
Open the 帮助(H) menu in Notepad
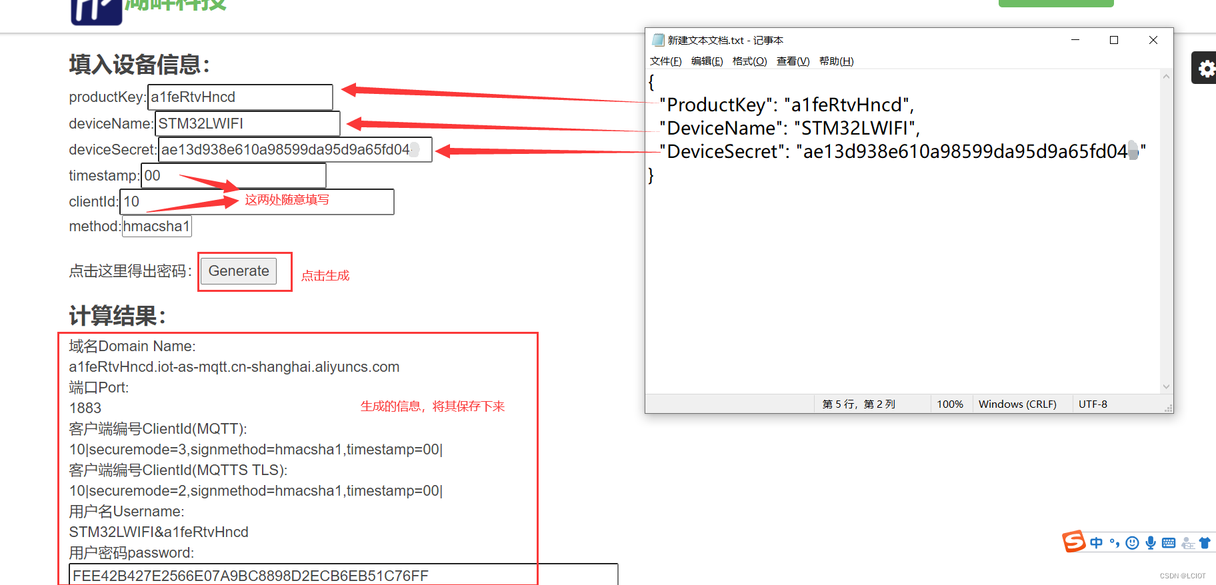tap(836, 61)
